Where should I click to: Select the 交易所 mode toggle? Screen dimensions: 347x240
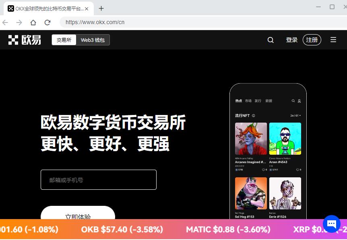pyautogui.click(x=64, y=40)
